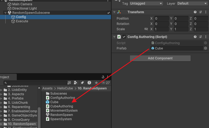Click the Rotation Y input field

click(181, 24)
